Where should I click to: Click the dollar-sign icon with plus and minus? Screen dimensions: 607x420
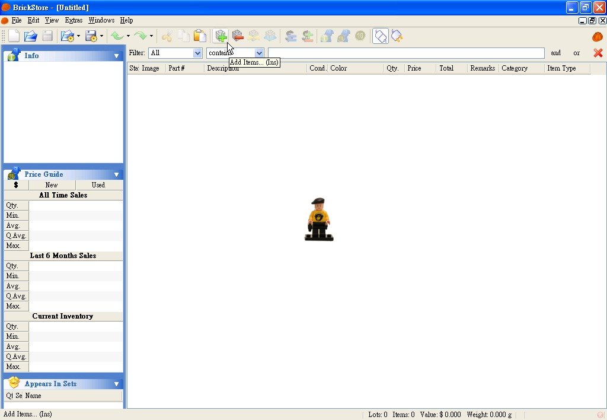(x=307, y=36)
